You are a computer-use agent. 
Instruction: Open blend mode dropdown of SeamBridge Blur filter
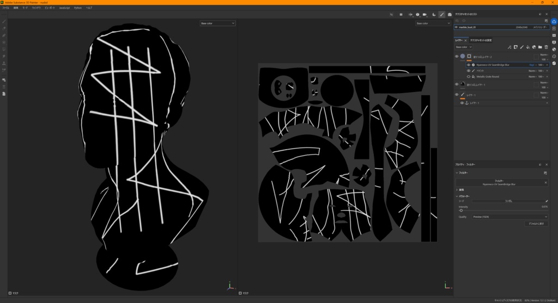tap(532, 65)
